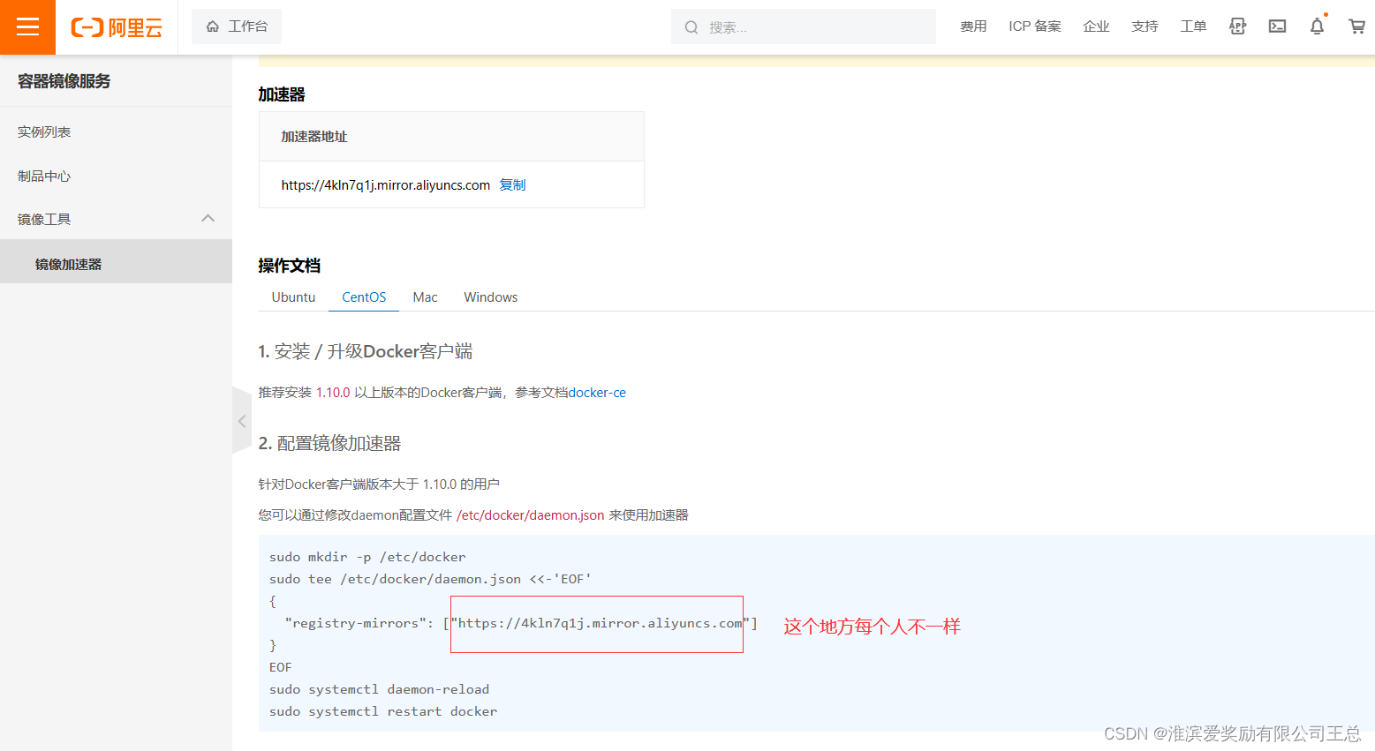1375x751 pixels.
Task: Open the CloudShell terminal icon
Action: tap(1277, 26)
